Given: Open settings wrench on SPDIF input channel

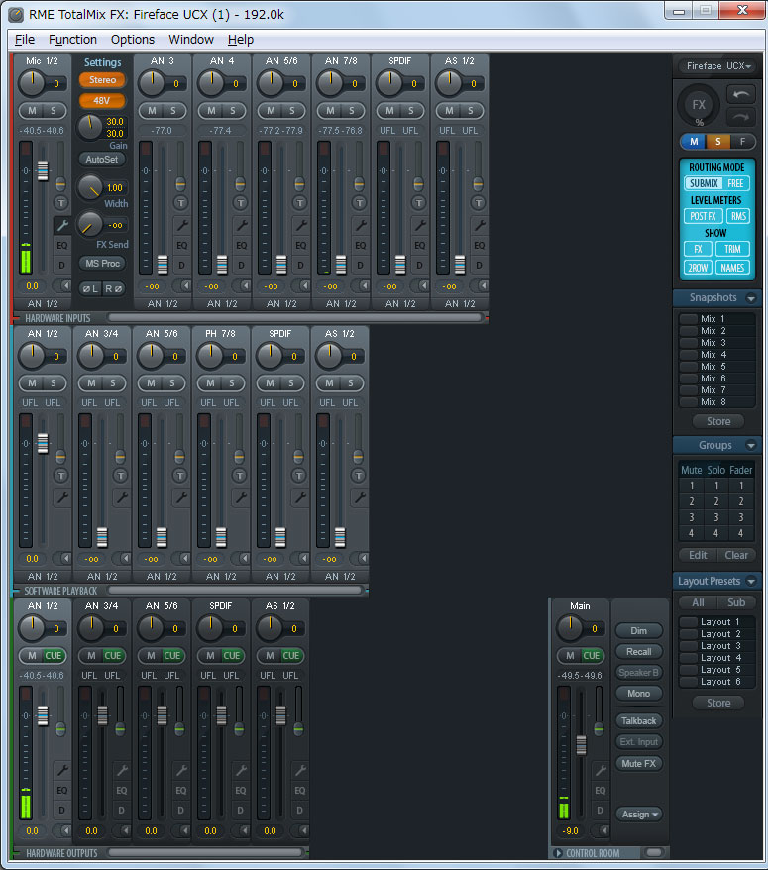Looking at the screenshot, I should [419, 225].
